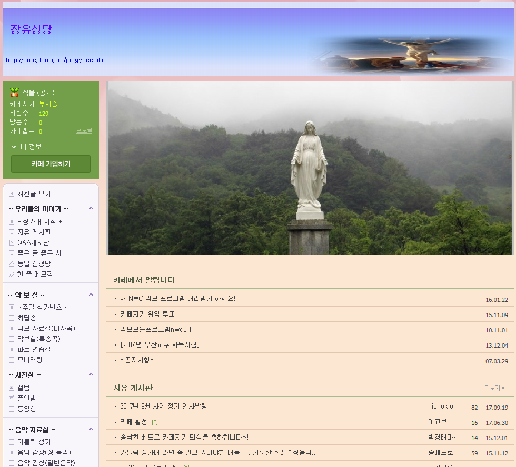Click the icon beside ~주일 성가번호~
The width and height of the screenshot is (516, 467).
click(x=12, y=307)
